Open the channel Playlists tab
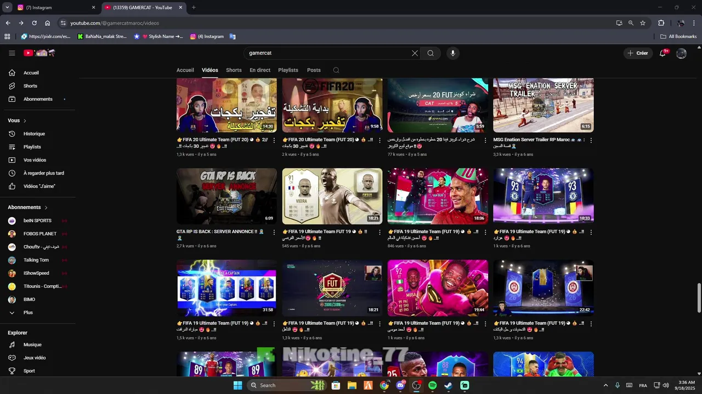 click(288, 70)
